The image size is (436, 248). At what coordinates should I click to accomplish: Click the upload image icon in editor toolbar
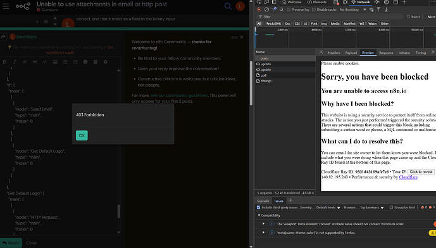[x=55, y=62]
